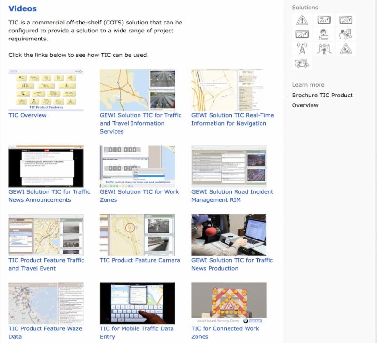This screenshot has height=343, width=377.
Task: Click the Learn more sidebar heading
Action: click(308, 85)
